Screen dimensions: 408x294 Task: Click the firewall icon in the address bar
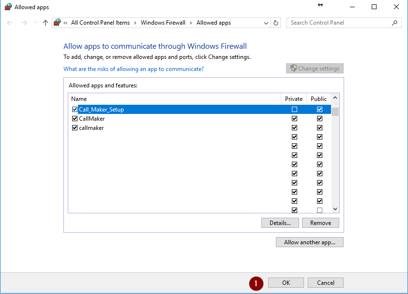pos(57,23)
